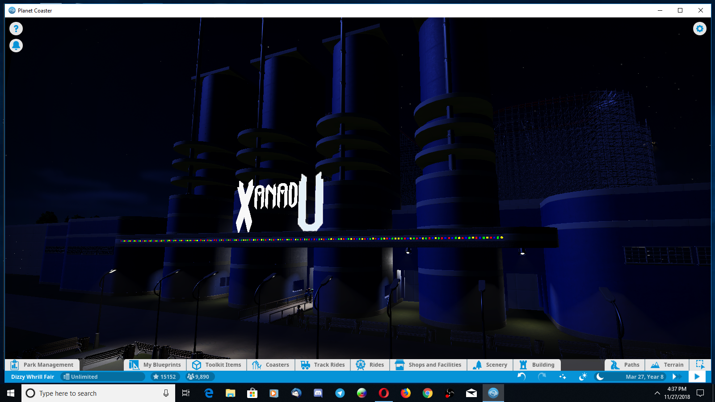Open the Coasters tab
This screenshot has width=715, height=402.
pos(271,365)
